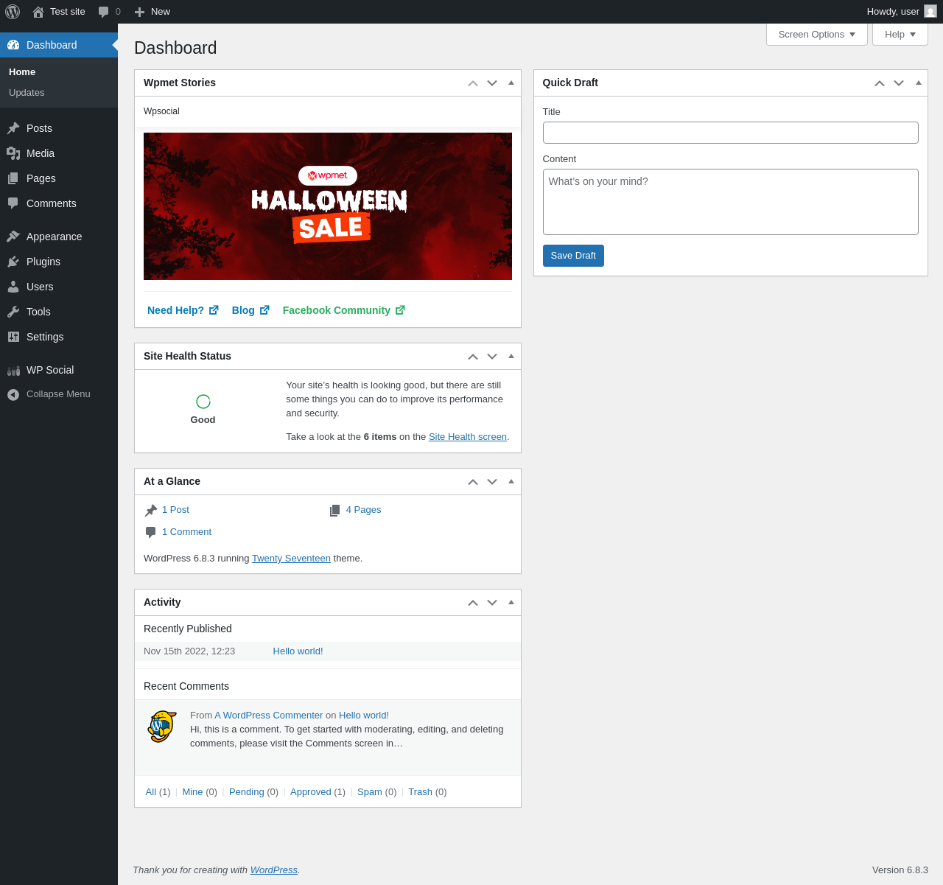Click the plus icon next to New
Image resolution: width=943 pixels, height=885 pixels.
point(139,12)
